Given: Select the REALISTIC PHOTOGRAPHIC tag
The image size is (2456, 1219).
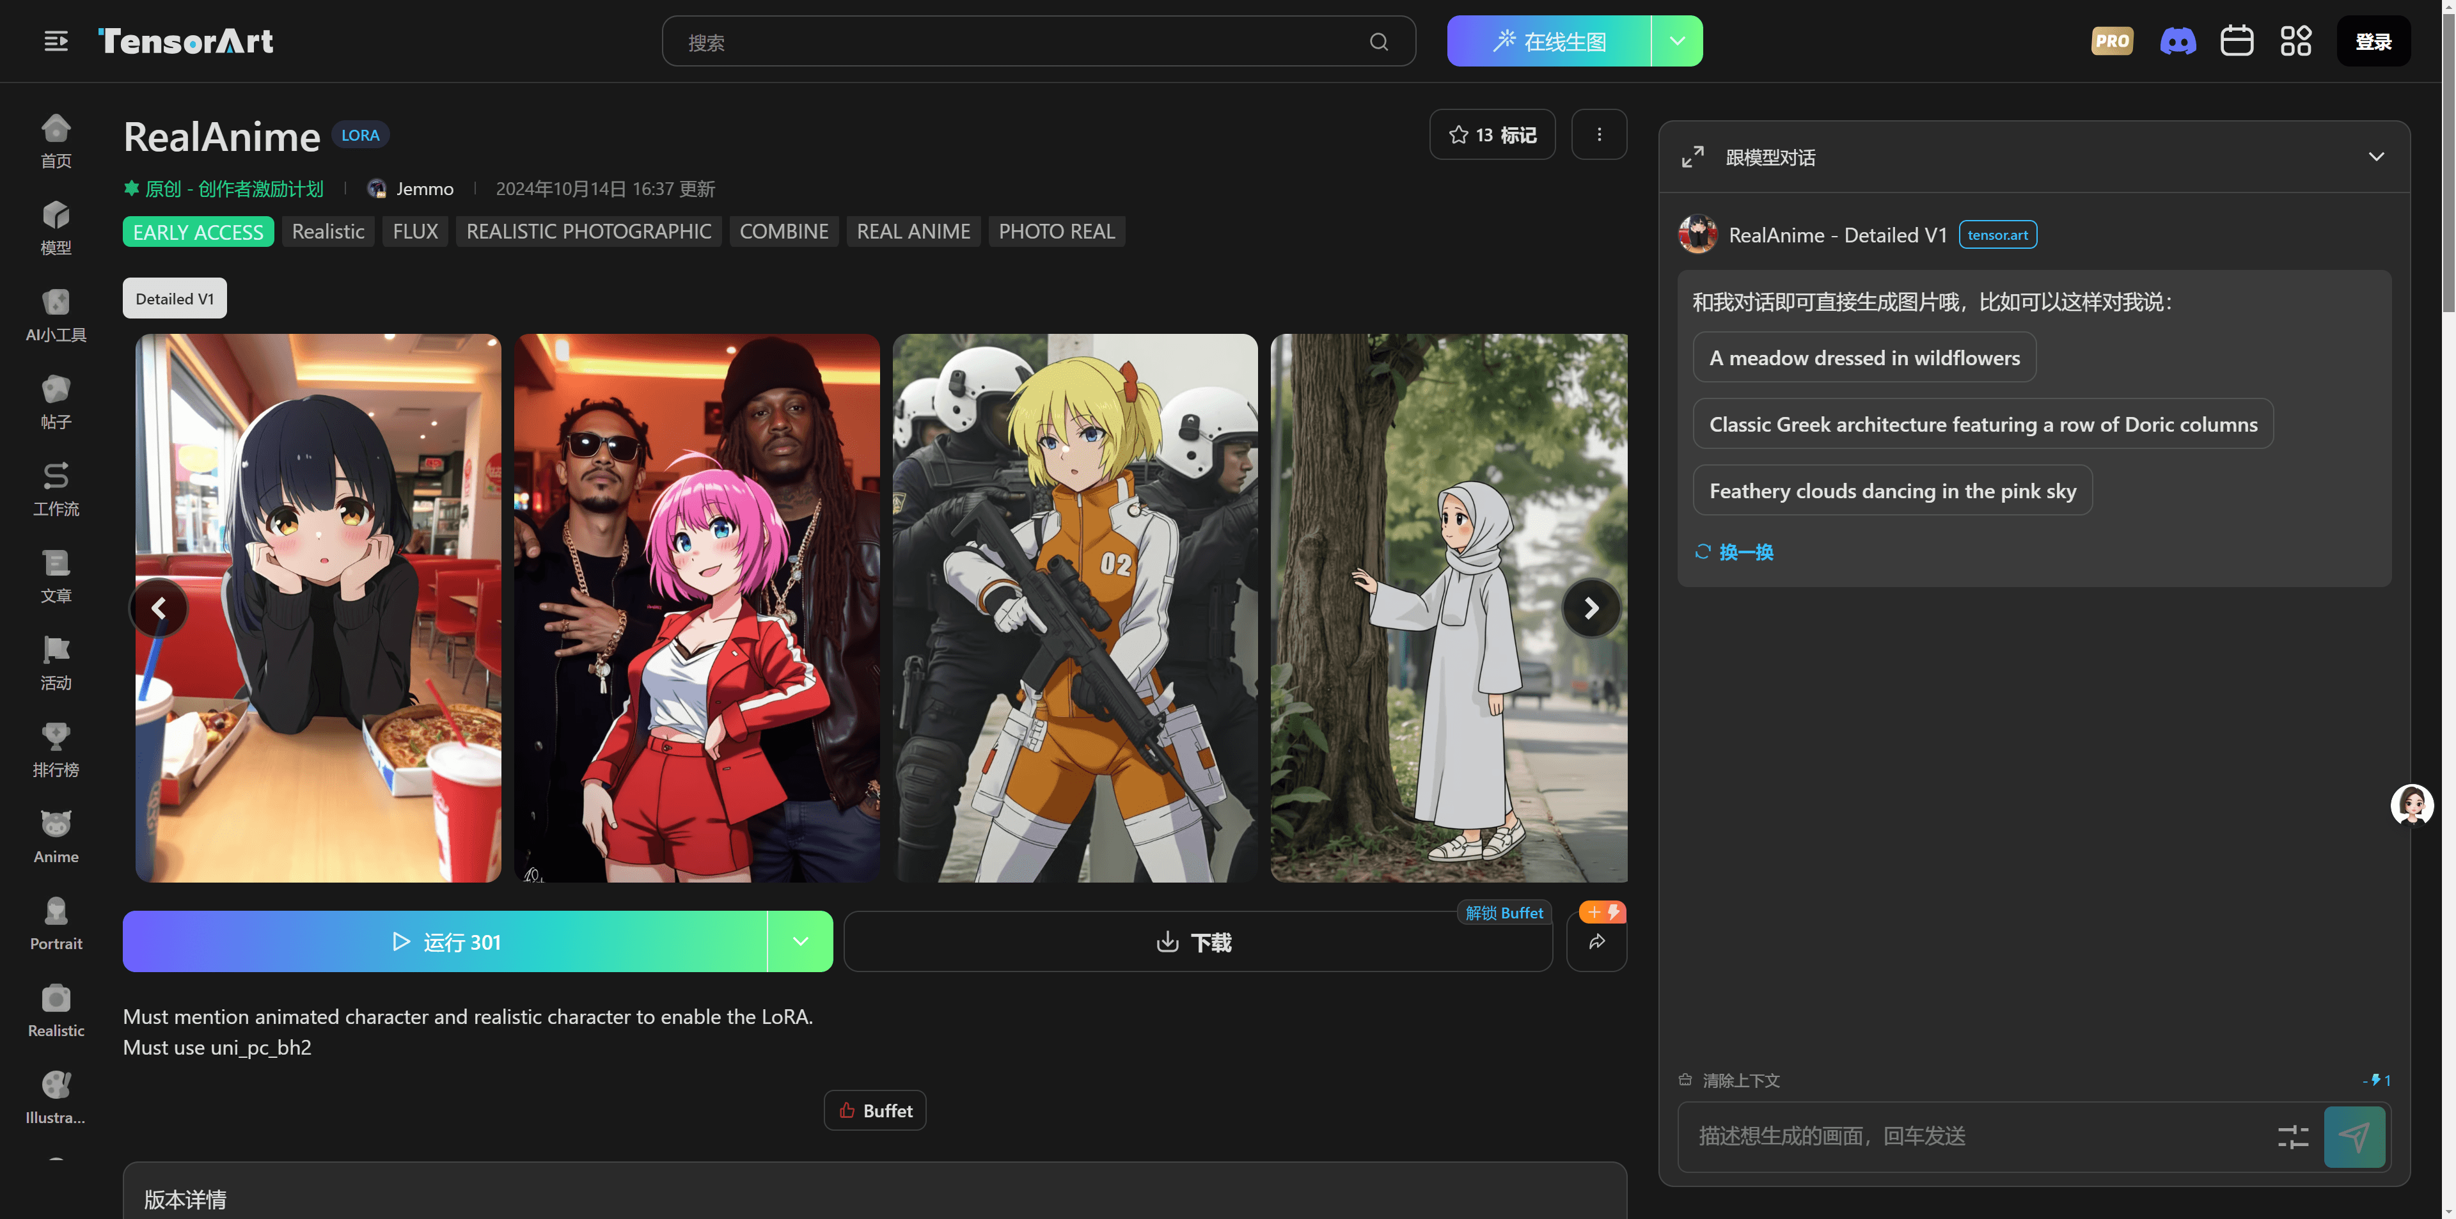Looking at the screenshot, I should pos(589,232).
